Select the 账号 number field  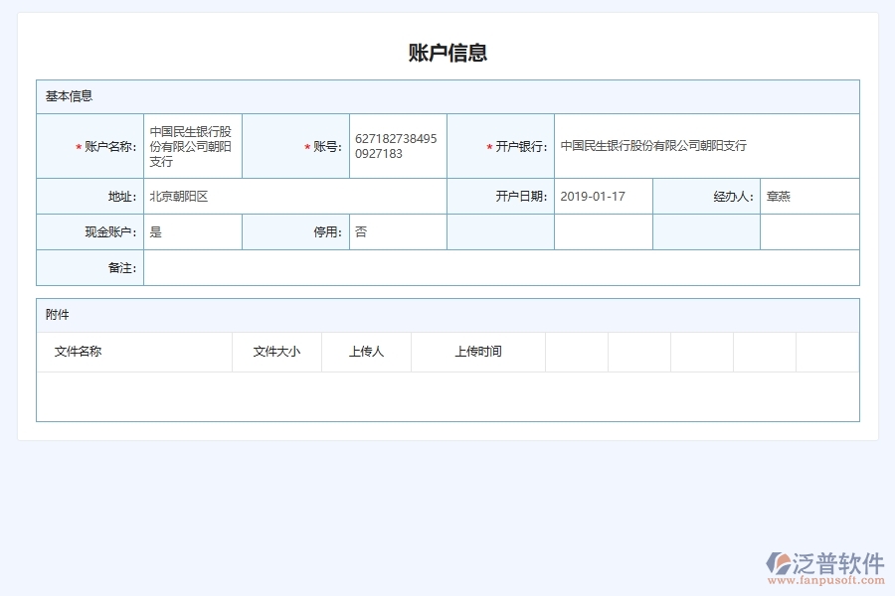pyautogui.click(x=395, y=145)
